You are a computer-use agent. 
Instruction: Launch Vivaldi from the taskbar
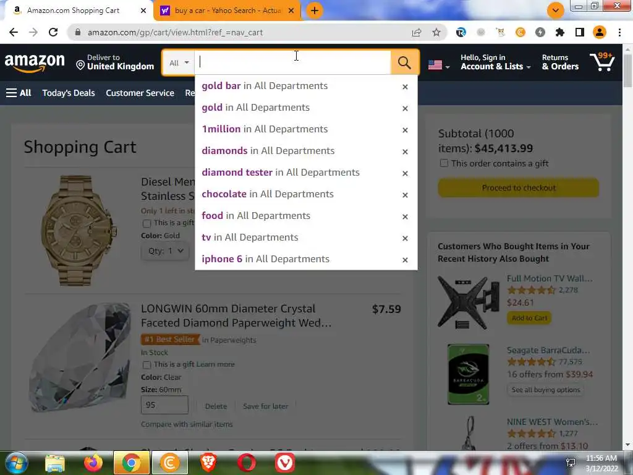pyautogui.click(x=284, y=463)
